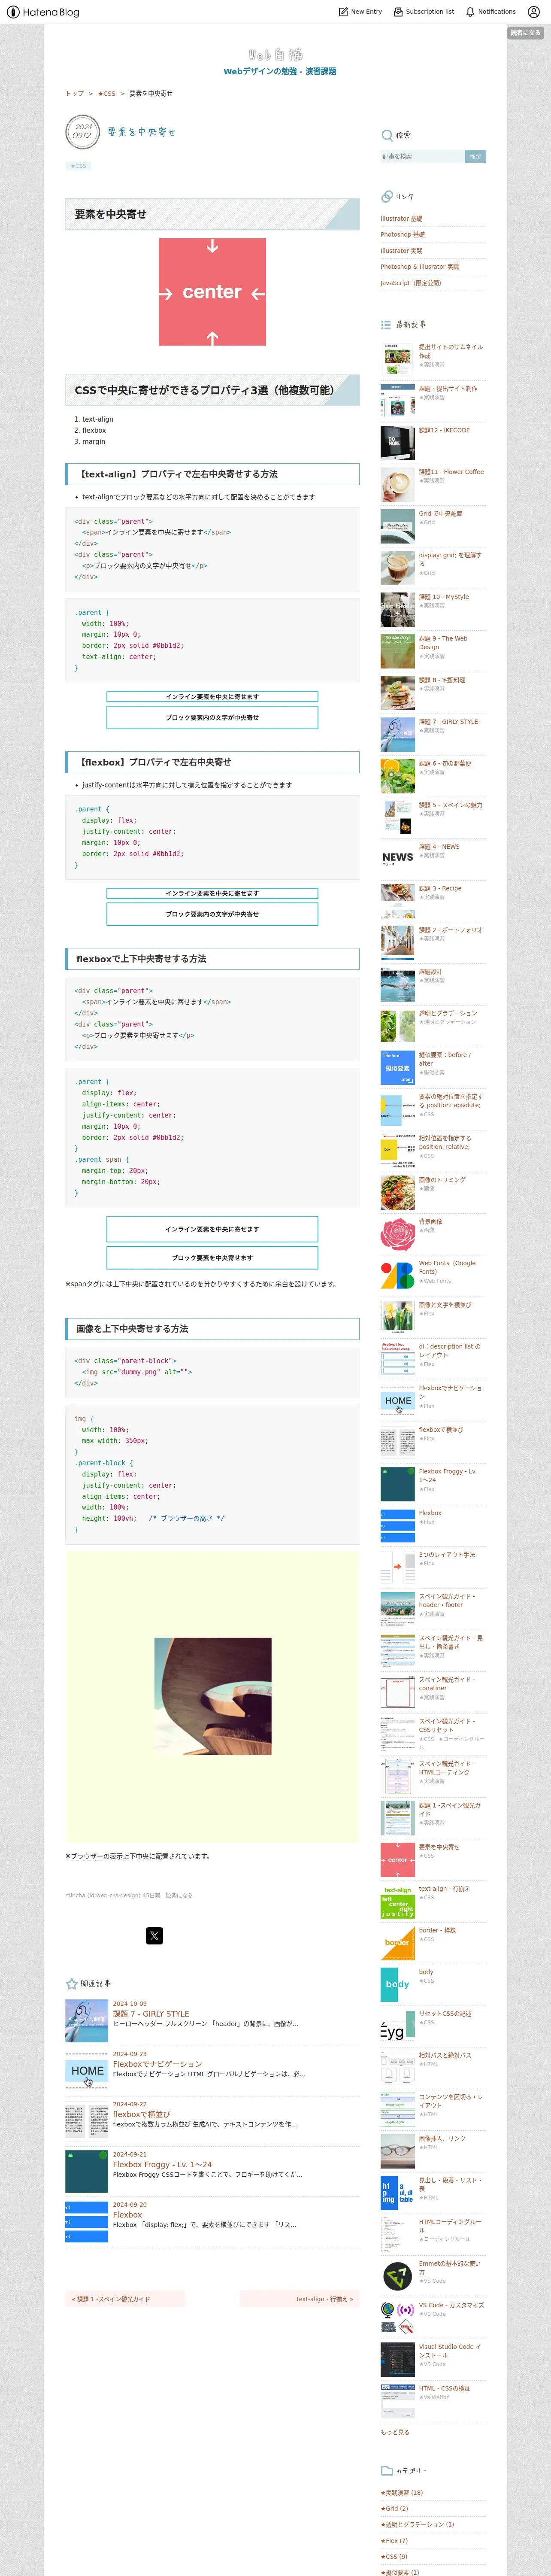Open the 提出サイトのサムネイル作成 article
Viewport: 551px width, 2576px height.
[x=450, y=351]
